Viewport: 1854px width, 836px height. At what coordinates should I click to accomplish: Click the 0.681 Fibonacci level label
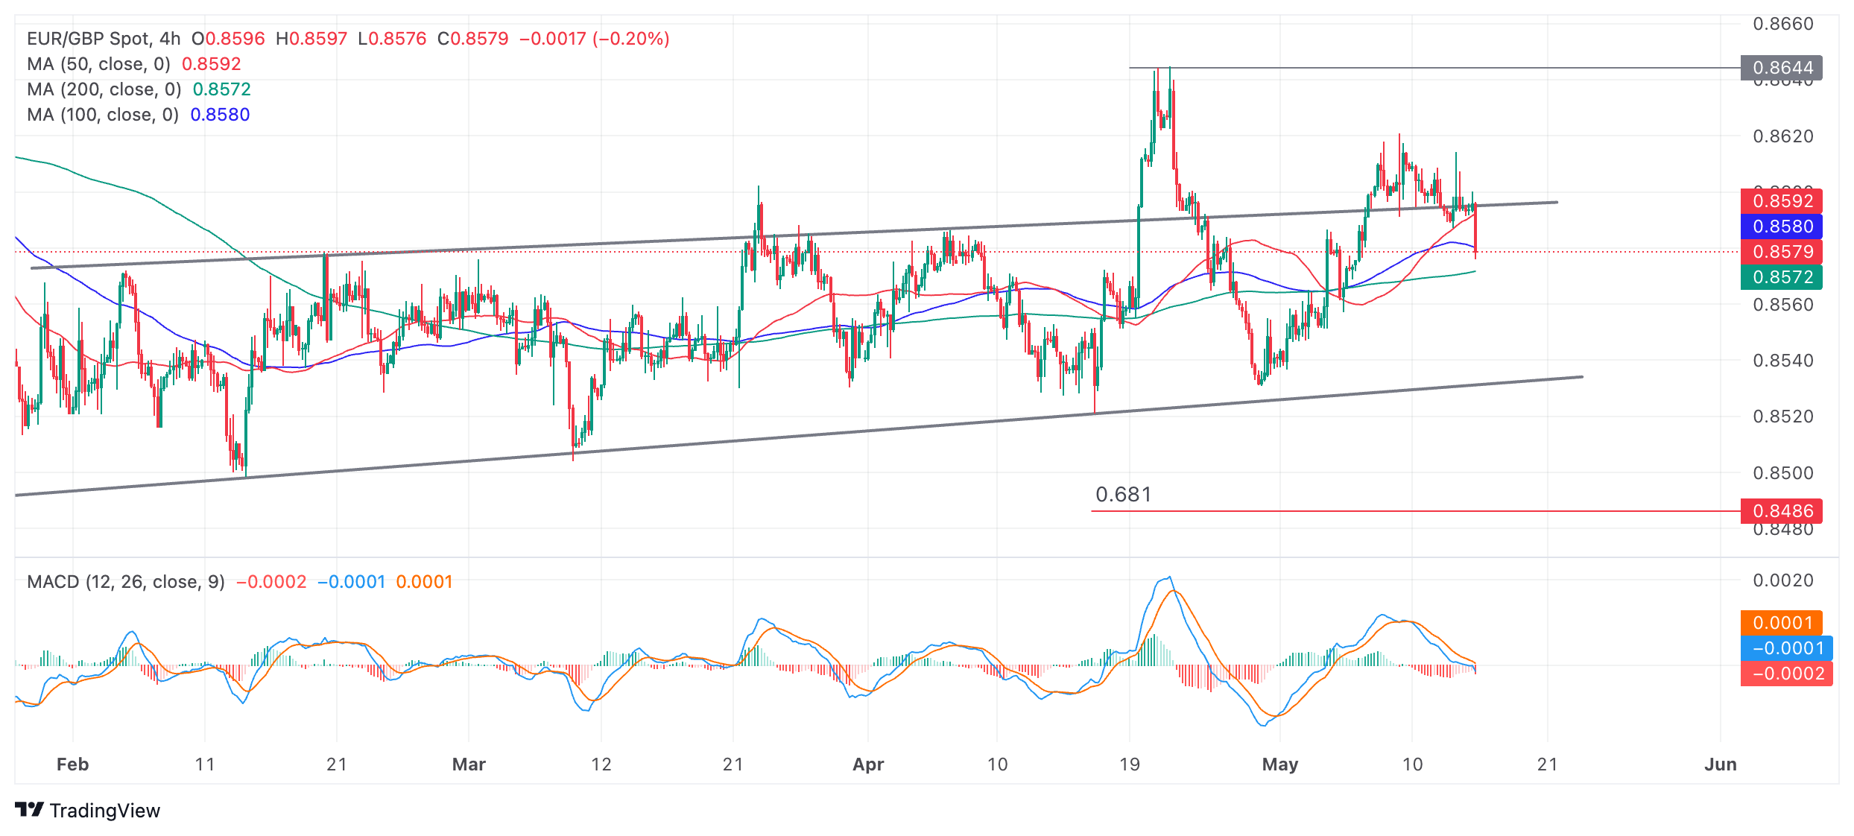[x=1123, y=495]
